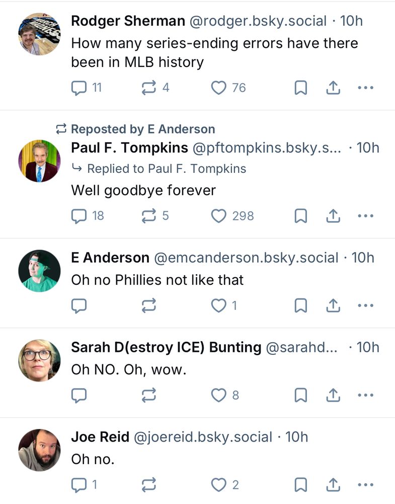Reply to Joe Reid's 'Oh no.' post

pyautogui.click(x=79, y=484)
